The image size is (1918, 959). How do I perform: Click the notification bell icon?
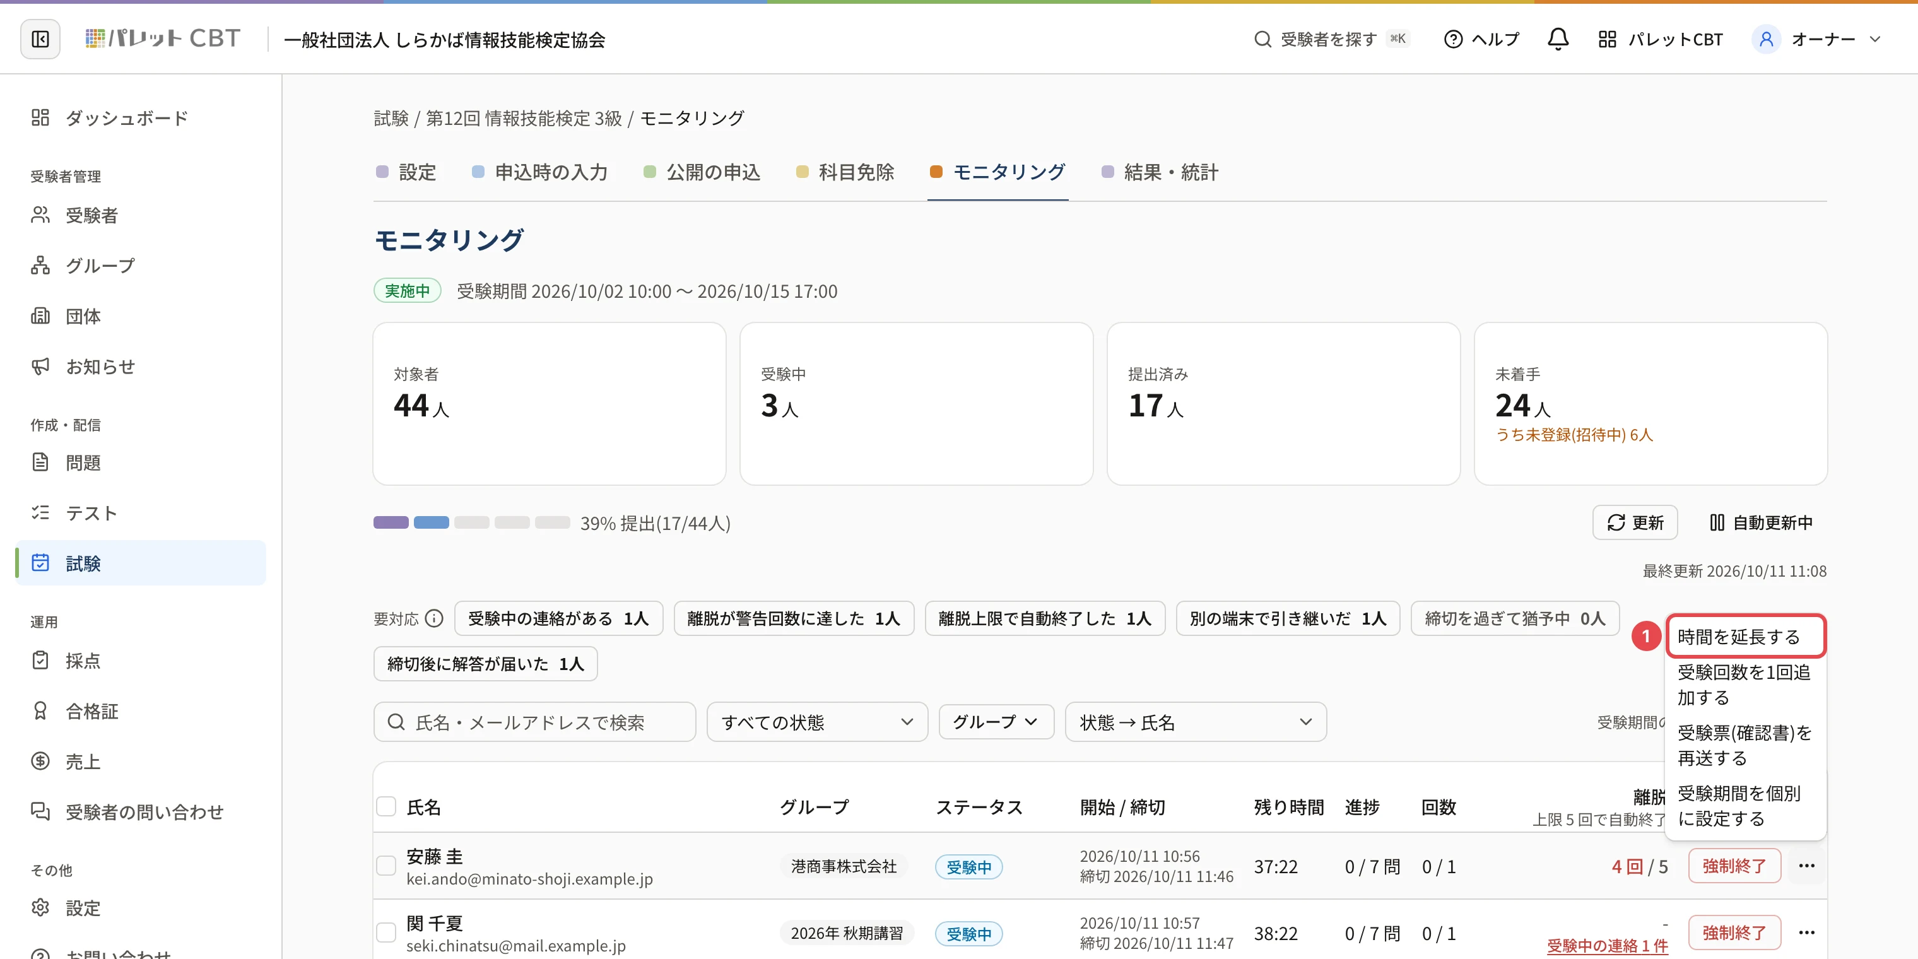[1558, 38]
